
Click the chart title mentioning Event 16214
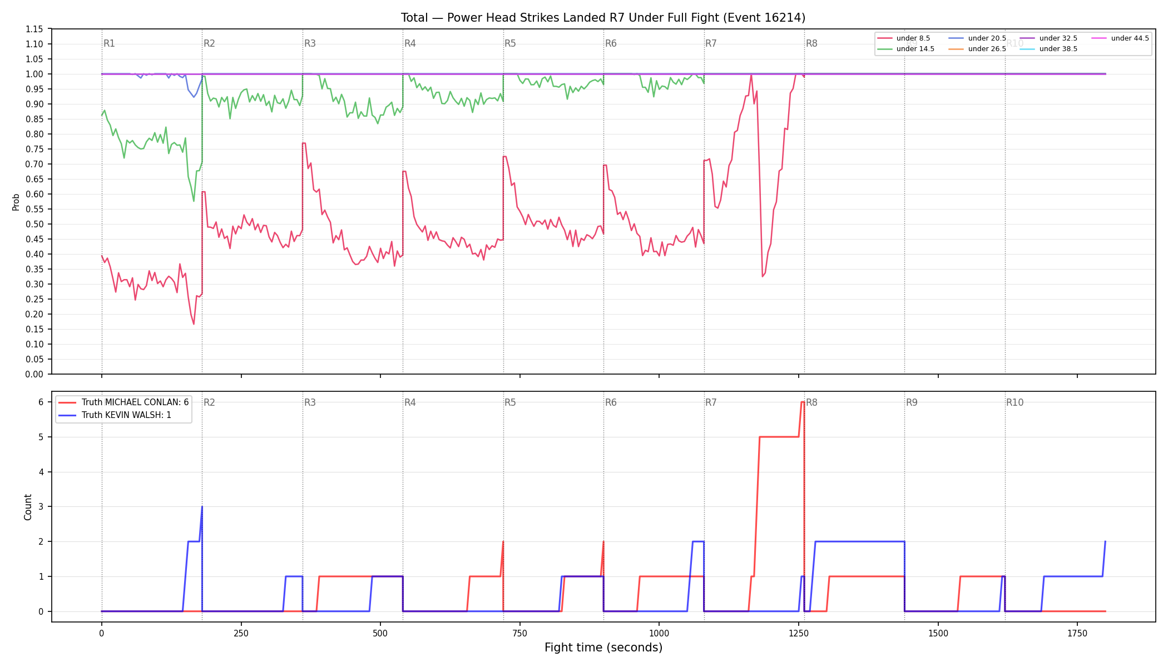[603, 18]
